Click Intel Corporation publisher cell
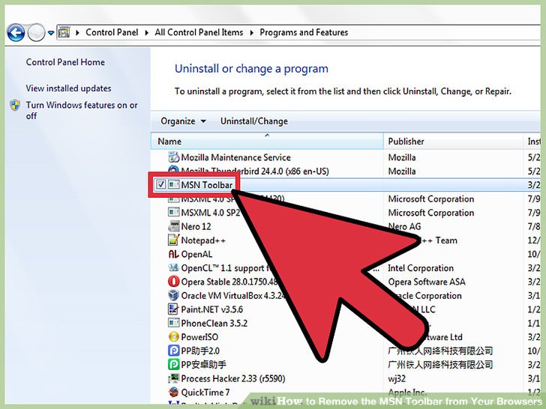546x409 pixels. (x=421, y=268)
